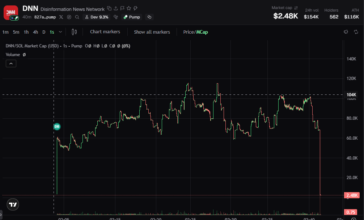The image size is (364, 220).
Task: Click the DNN/SOL Market Cap (USD) legend title
Action: pos(32,46)
